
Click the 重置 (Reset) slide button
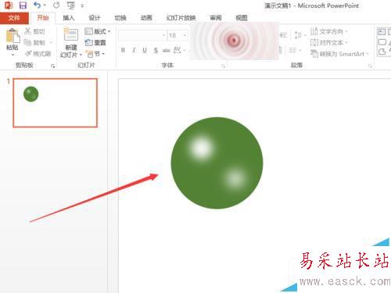pos(95,42)
